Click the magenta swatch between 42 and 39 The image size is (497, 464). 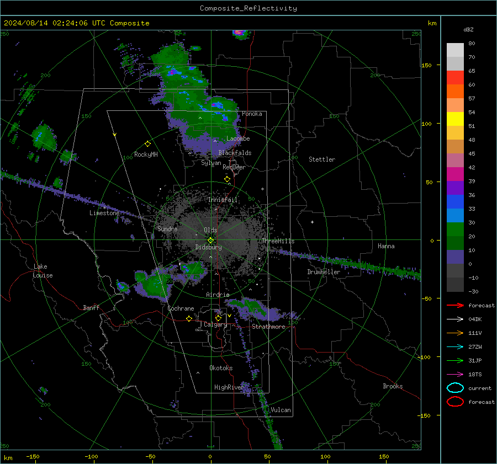(455, 174)
